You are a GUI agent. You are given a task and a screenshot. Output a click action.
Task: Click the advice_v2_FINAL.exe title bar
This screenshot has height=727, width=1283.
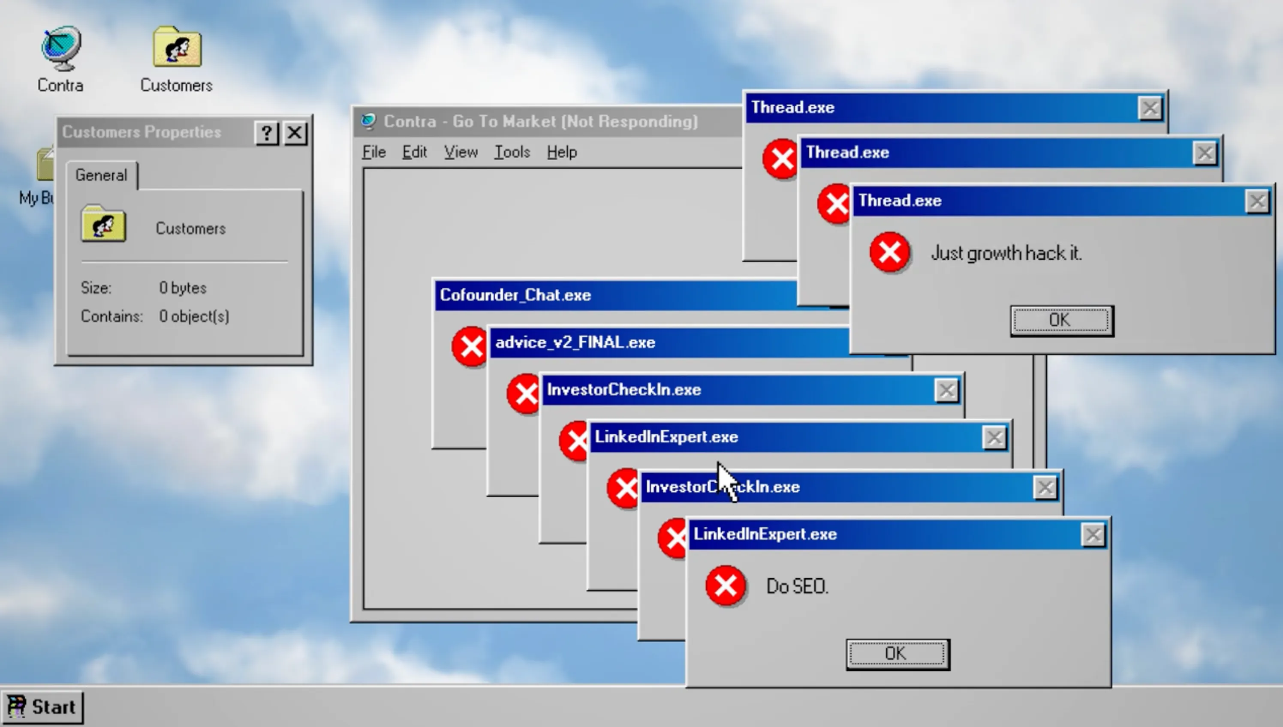pyautogui.click(x=669, y=342)
